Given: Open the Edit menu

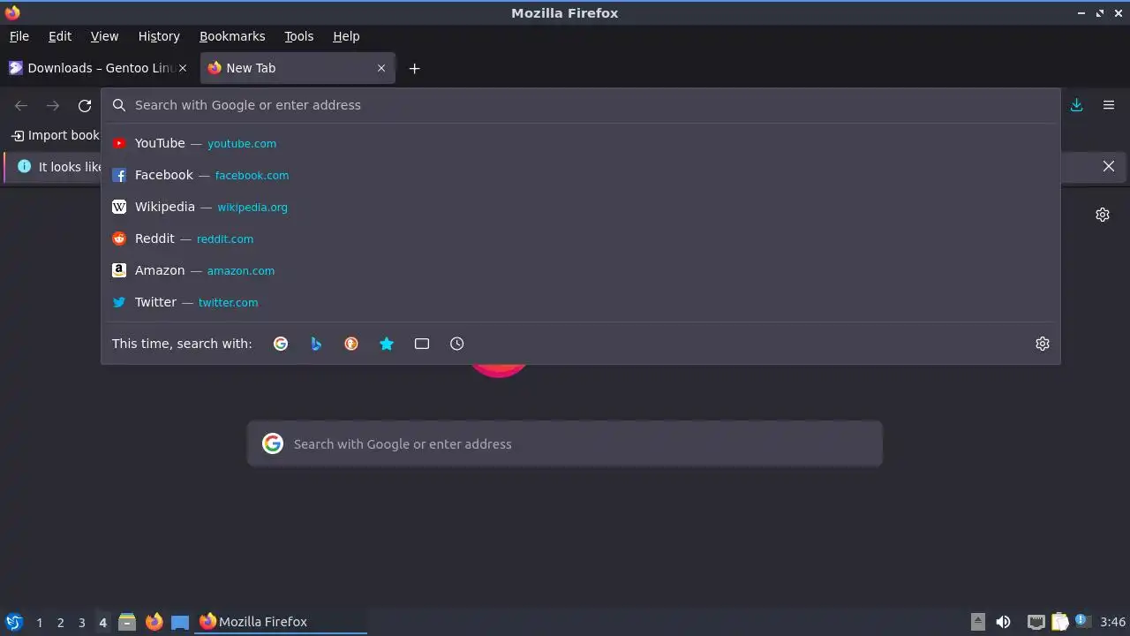Looking at the screenshot, I should (x=60, y=36).
